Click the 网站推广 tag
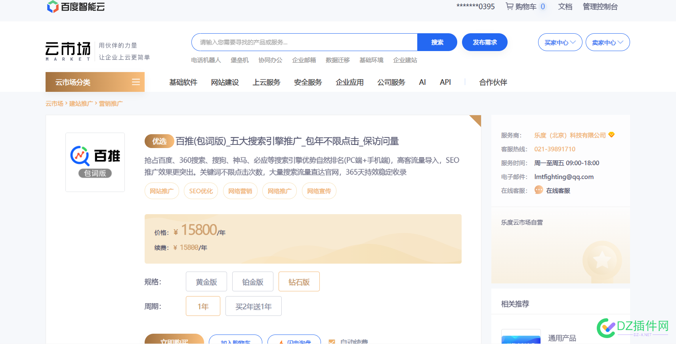 coord(162,191)
